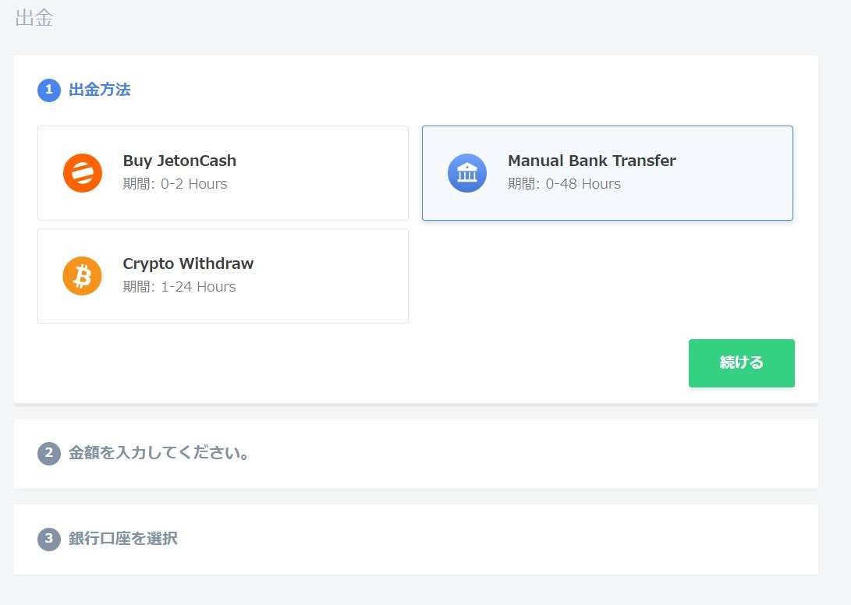The height and width of the screenshot is (605, 851).
Task: Click the gray step 2 number badge
Action: tap(49, 453)
